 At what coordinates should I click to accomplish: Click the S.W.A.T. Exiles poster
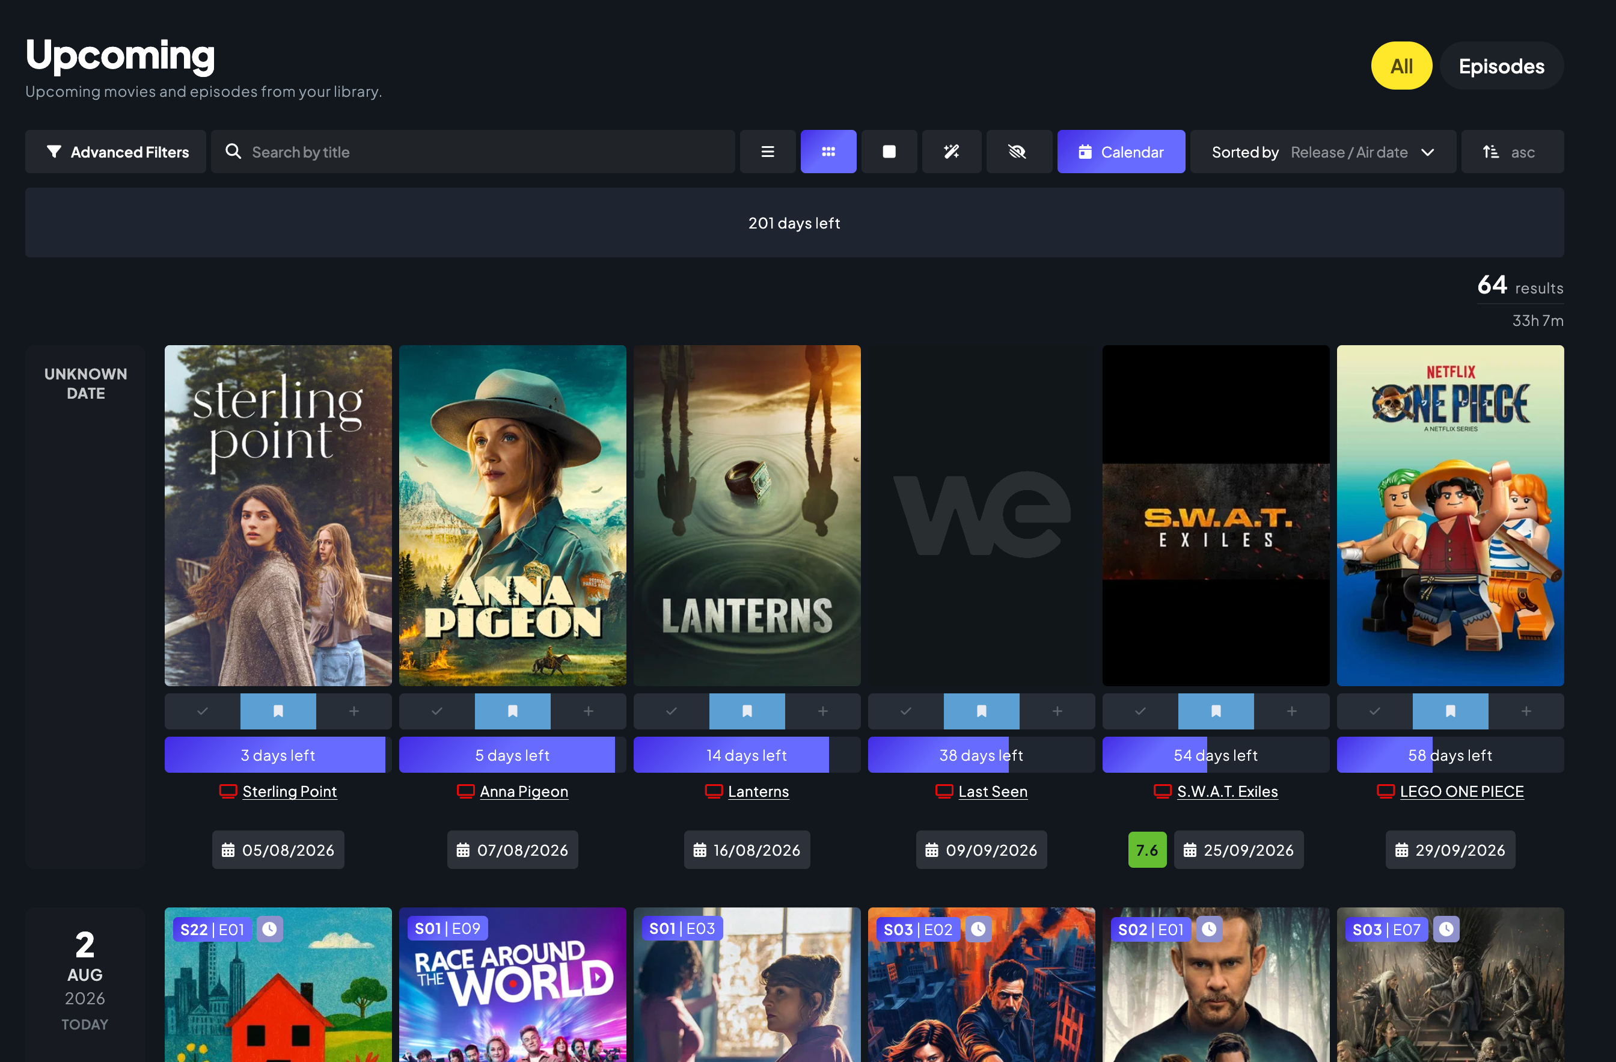click(1216, 515)
